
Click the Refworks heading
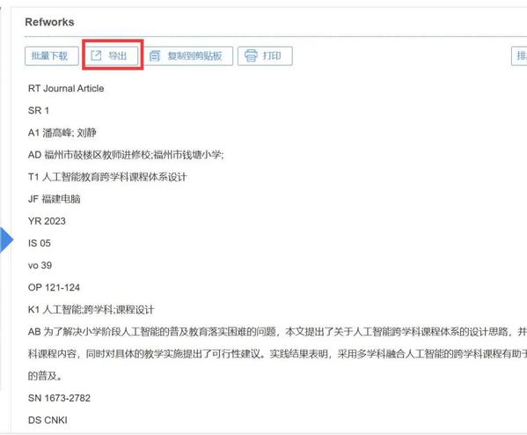49,22
